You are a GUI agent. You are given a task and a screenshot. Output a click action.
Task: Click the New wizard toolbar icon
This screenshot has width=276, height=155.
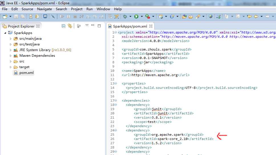[x=5, y=16]
